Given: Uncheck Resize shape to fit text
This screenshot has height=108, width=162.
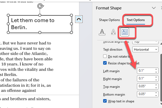Looking at the screenshot, I should pyautogui.click(x=105, y=63).
